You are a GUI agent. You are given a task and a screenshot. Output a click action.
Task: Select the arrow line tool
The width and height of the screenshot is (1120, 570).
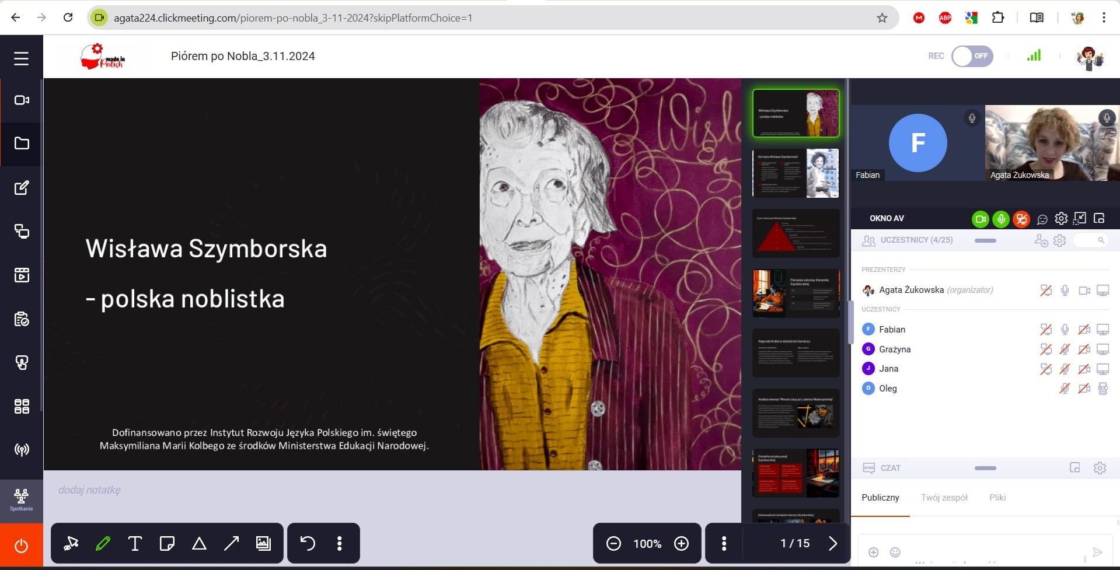coord(232,544)
